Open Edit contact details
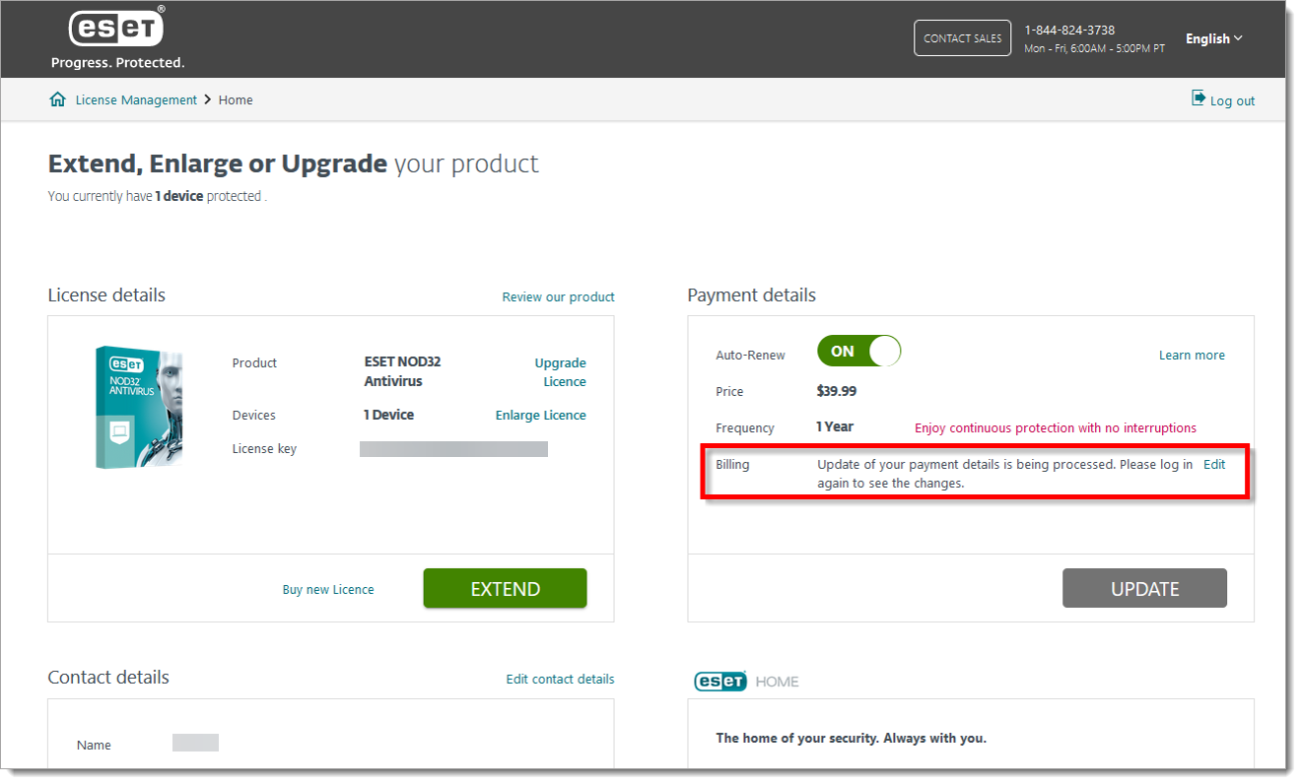Image resolution: width=1301 pixels, height=784 pixels. click(559, 679)
